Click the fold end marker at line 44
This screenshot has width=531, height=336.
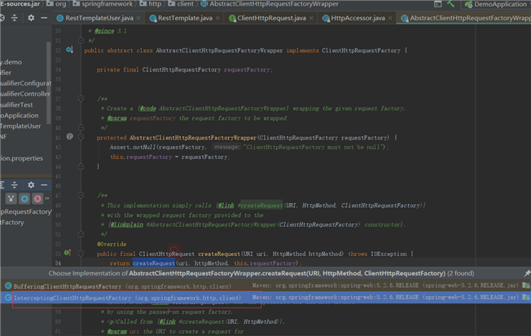[x=81, y=166]
